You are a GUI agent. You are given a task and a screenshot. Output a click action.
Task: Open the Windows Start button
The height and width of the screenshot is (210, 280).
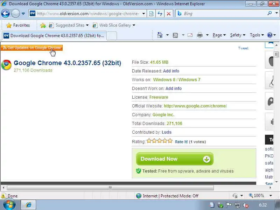pyautogui.click(x=9, y=205)
